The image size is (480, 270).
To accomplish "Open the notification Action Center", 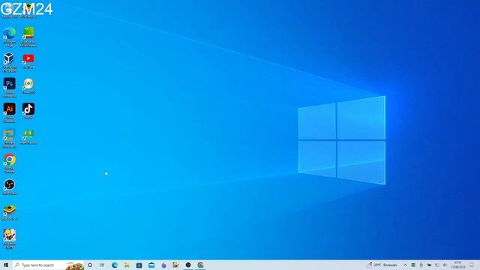I will click(472, 265).
